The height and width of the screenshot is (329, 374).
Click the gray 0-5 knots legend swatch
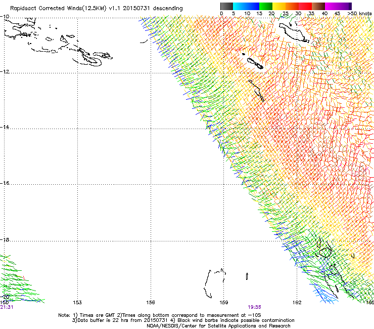(226, 6)
